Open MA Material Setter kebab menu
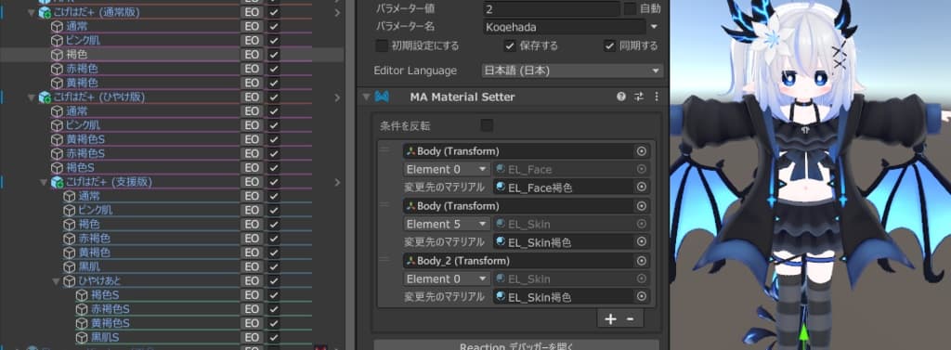The width and height of the screenshot is (951, 350). point(657,97)
